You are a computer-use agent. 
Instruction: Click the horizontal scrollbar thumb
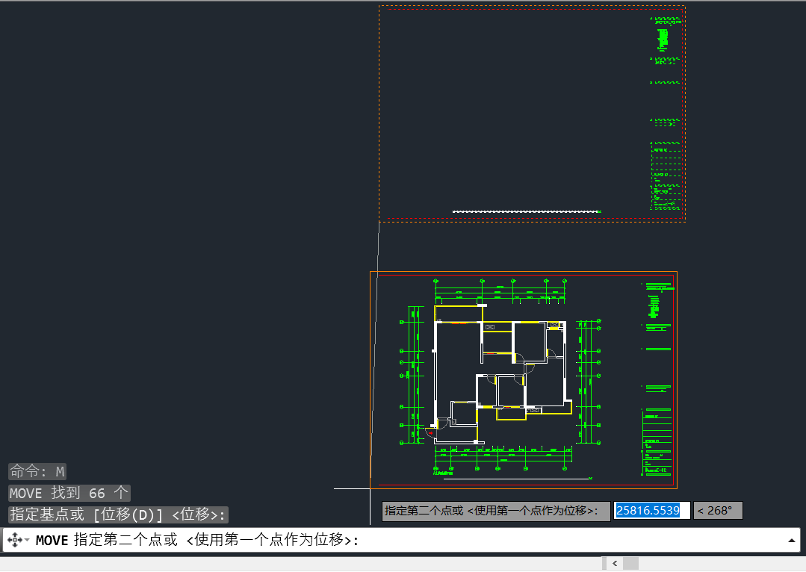pos(630,562)
